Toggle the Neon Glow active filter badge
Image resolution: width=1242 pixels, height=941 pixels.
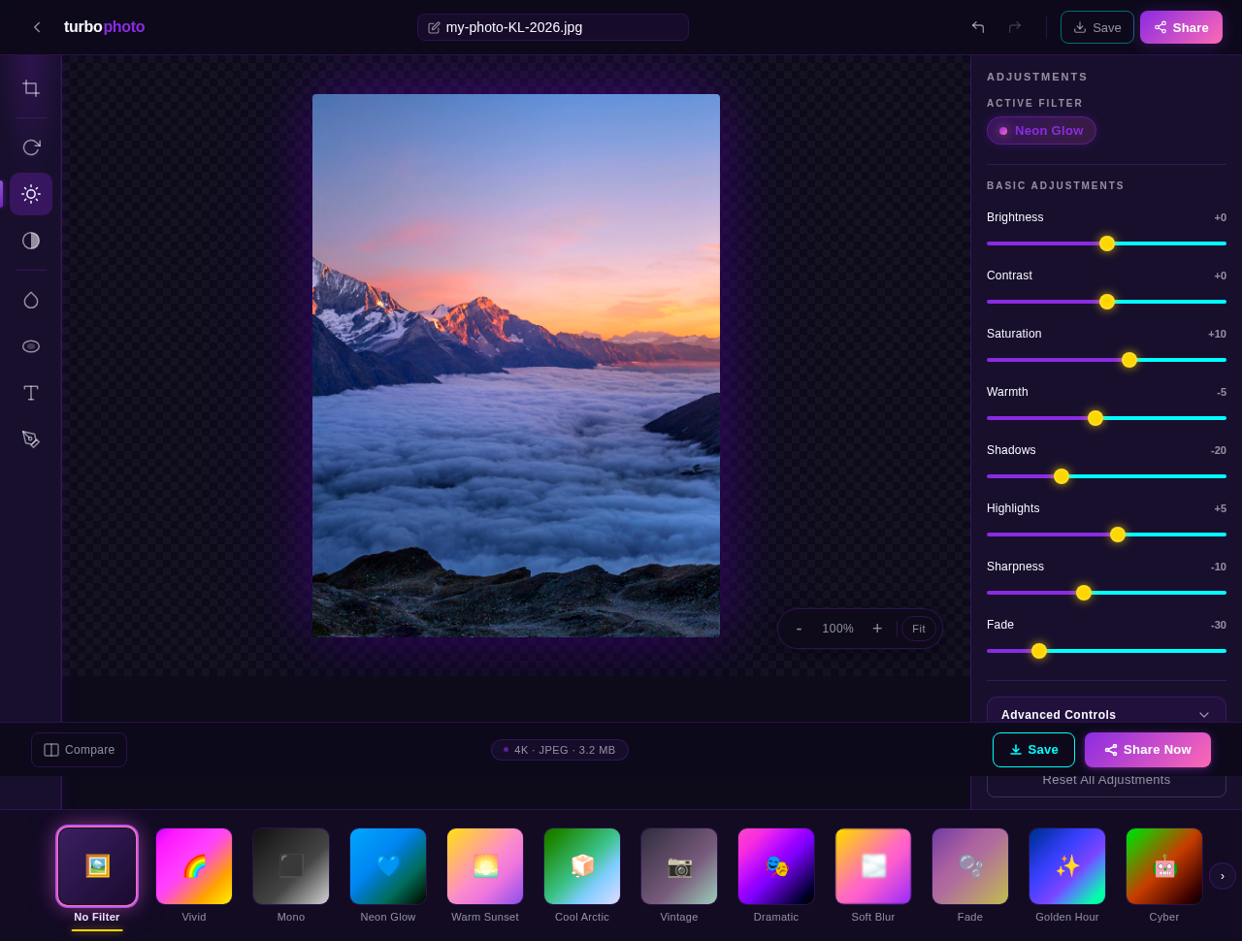coord(1041,130)
